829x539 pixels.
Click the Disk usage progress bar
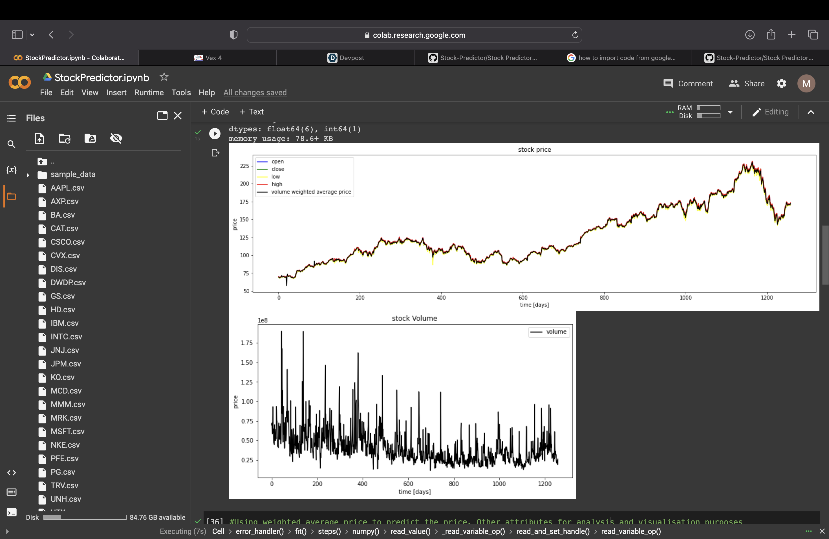point(85,517)
